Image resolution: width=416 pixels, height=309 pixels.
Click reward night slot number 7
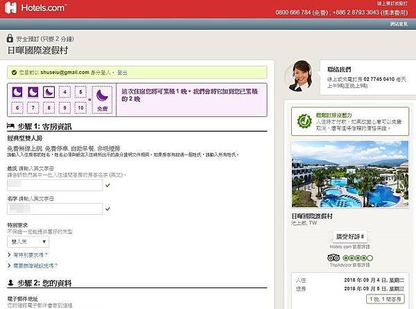33,108
